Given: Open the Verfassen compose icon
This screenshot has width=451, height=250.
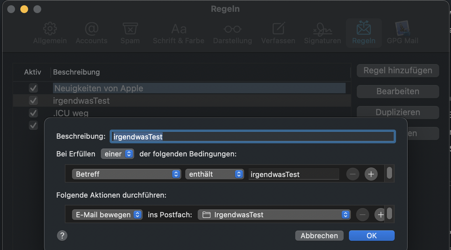Looking at the screenshot, I should (x=278, y=29).
